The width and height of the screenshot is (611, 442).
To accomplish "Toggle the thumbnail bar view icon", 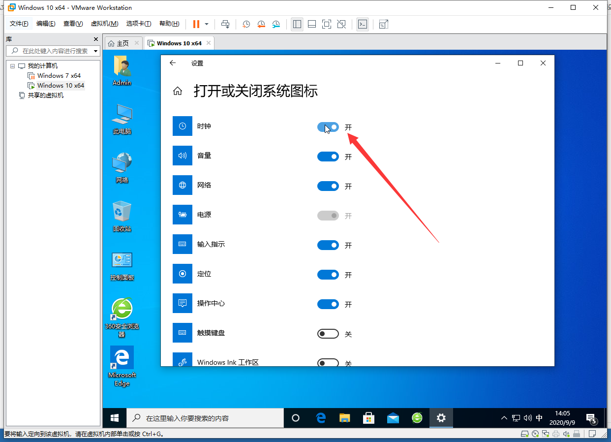I will (312, 24).
